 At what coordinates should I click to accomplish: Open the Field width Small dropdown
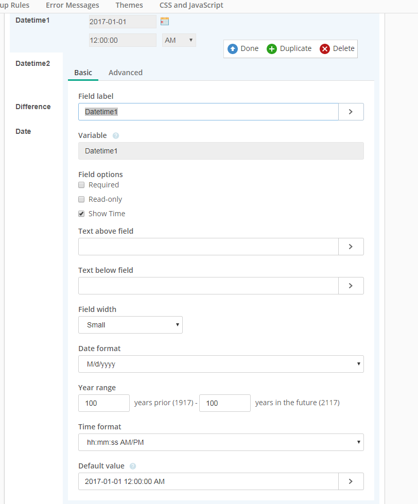pyautogui.click(x=130, y=325)
